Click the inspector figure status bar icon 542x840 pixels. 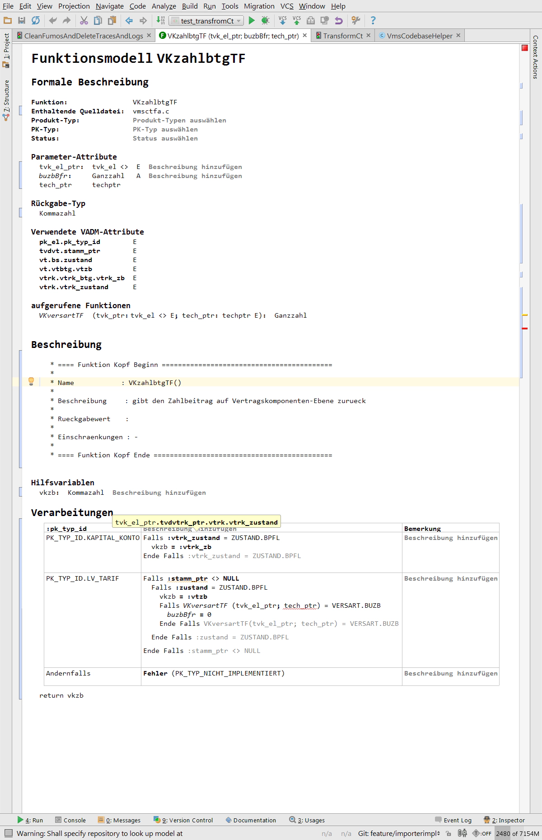point(462,833)
